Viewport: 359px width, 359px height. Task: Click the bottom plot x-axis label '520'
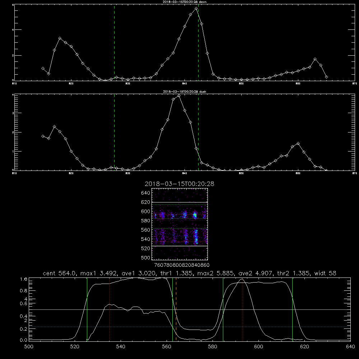[x=75, y=347]
